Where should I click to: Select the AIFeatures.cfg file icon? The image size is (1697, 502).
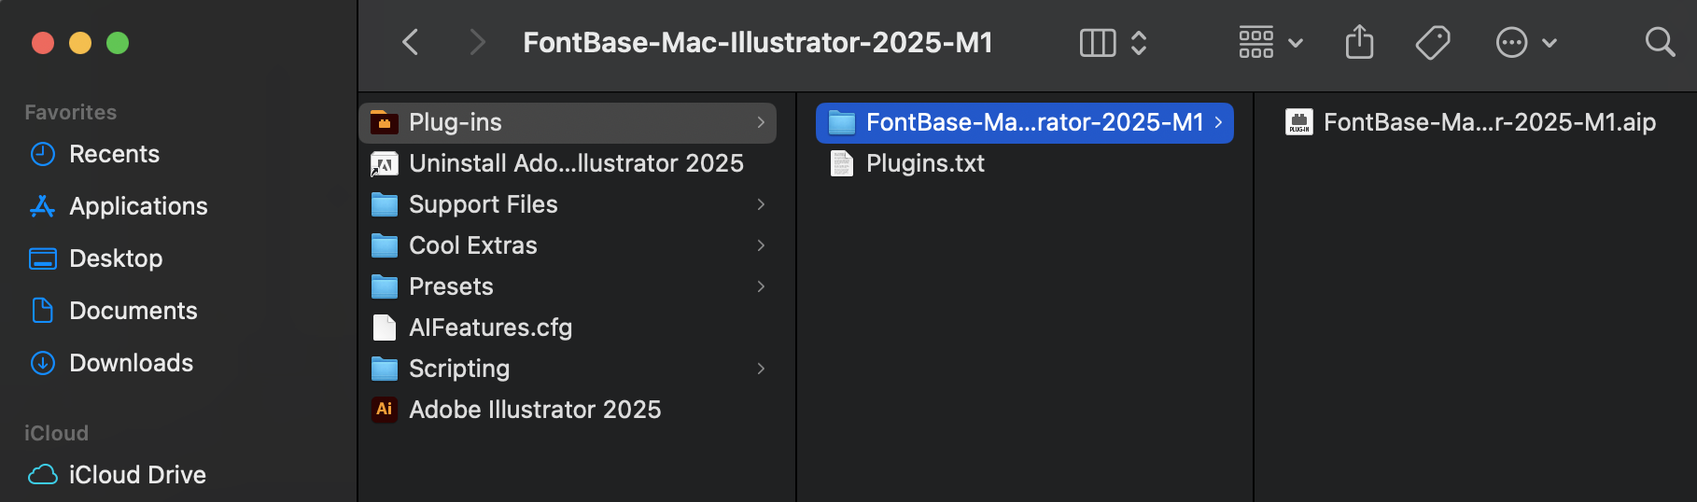(x=385, y=328)
